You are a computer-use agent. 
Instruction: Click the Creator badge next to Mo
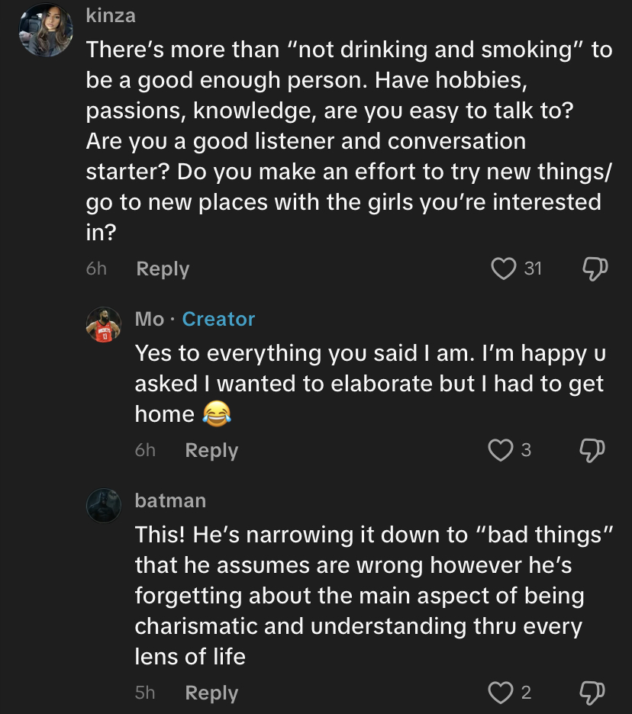[x=218, y=319]
